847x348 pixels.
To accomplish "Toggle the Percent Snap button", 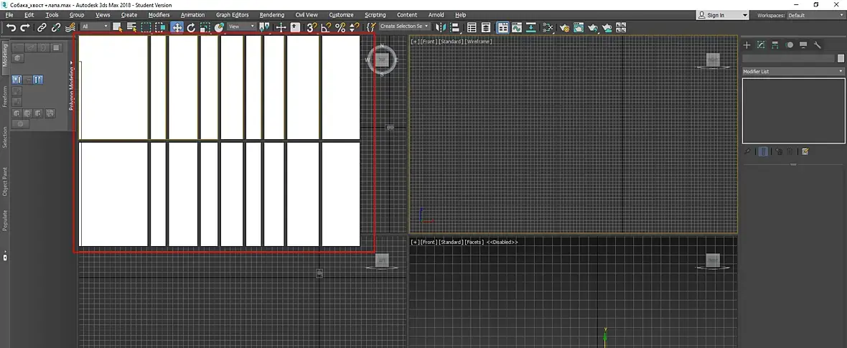I will click(x=340, y=27).
